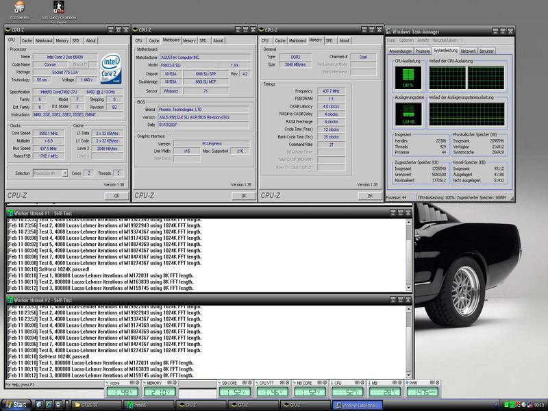Click the NB CORE monitor display
The image size is (548, 411).
(310, 392)
